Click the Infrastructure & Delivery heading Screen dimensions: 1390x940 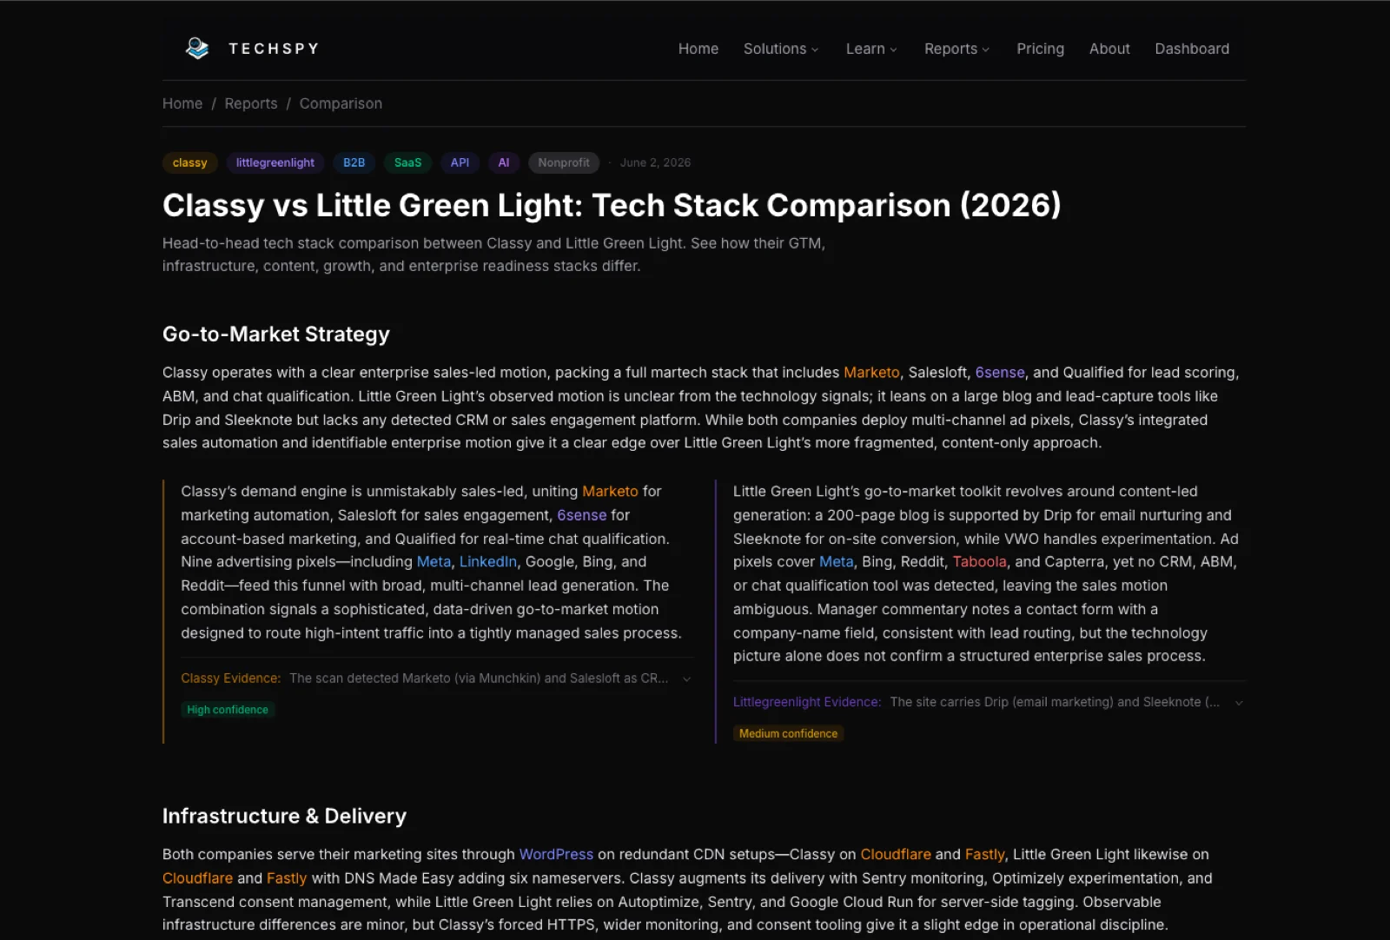[x=284, y=816]
